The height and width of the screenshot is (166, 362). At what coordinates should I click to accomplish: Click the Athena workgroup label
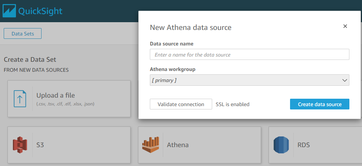point(173,69)
